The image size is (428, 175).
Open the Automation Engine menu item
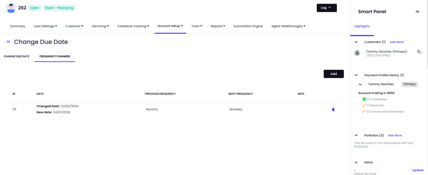(248, 26)
